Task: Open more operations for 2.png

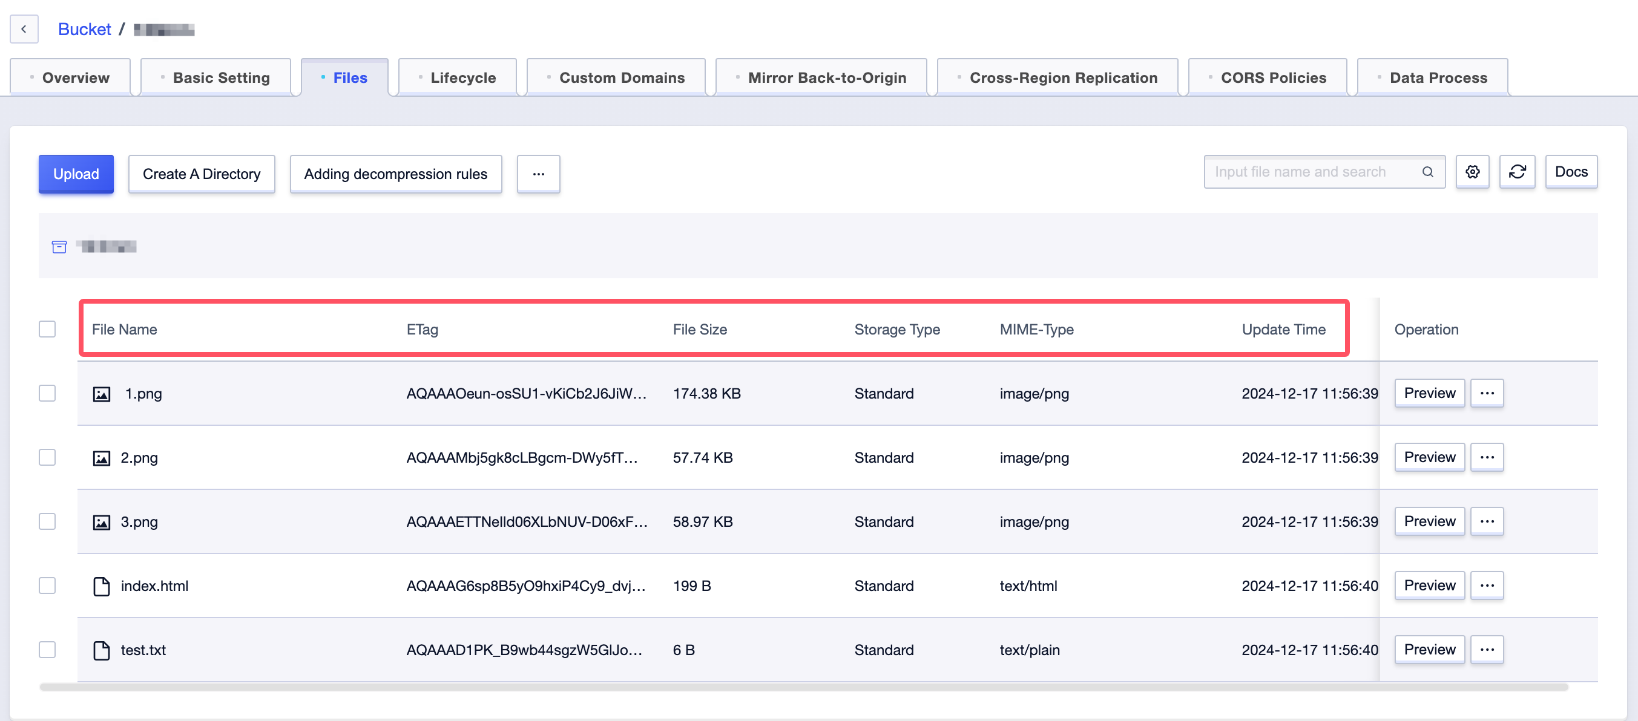Action: [x=1487, y=457]
